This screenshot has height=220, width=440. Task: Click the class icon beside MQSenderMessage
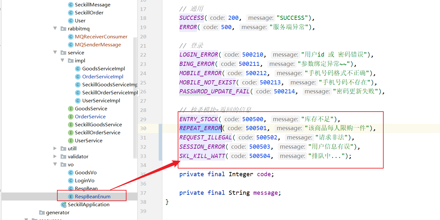[70, 44]
